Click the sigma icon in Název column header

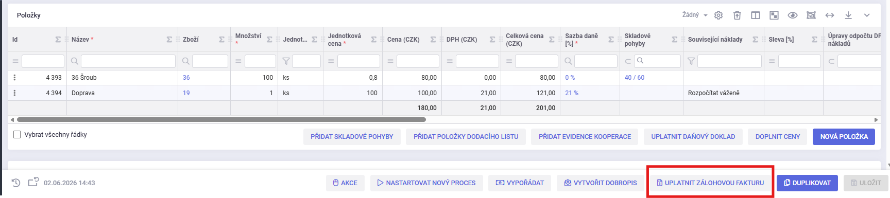tap(169, 40)
